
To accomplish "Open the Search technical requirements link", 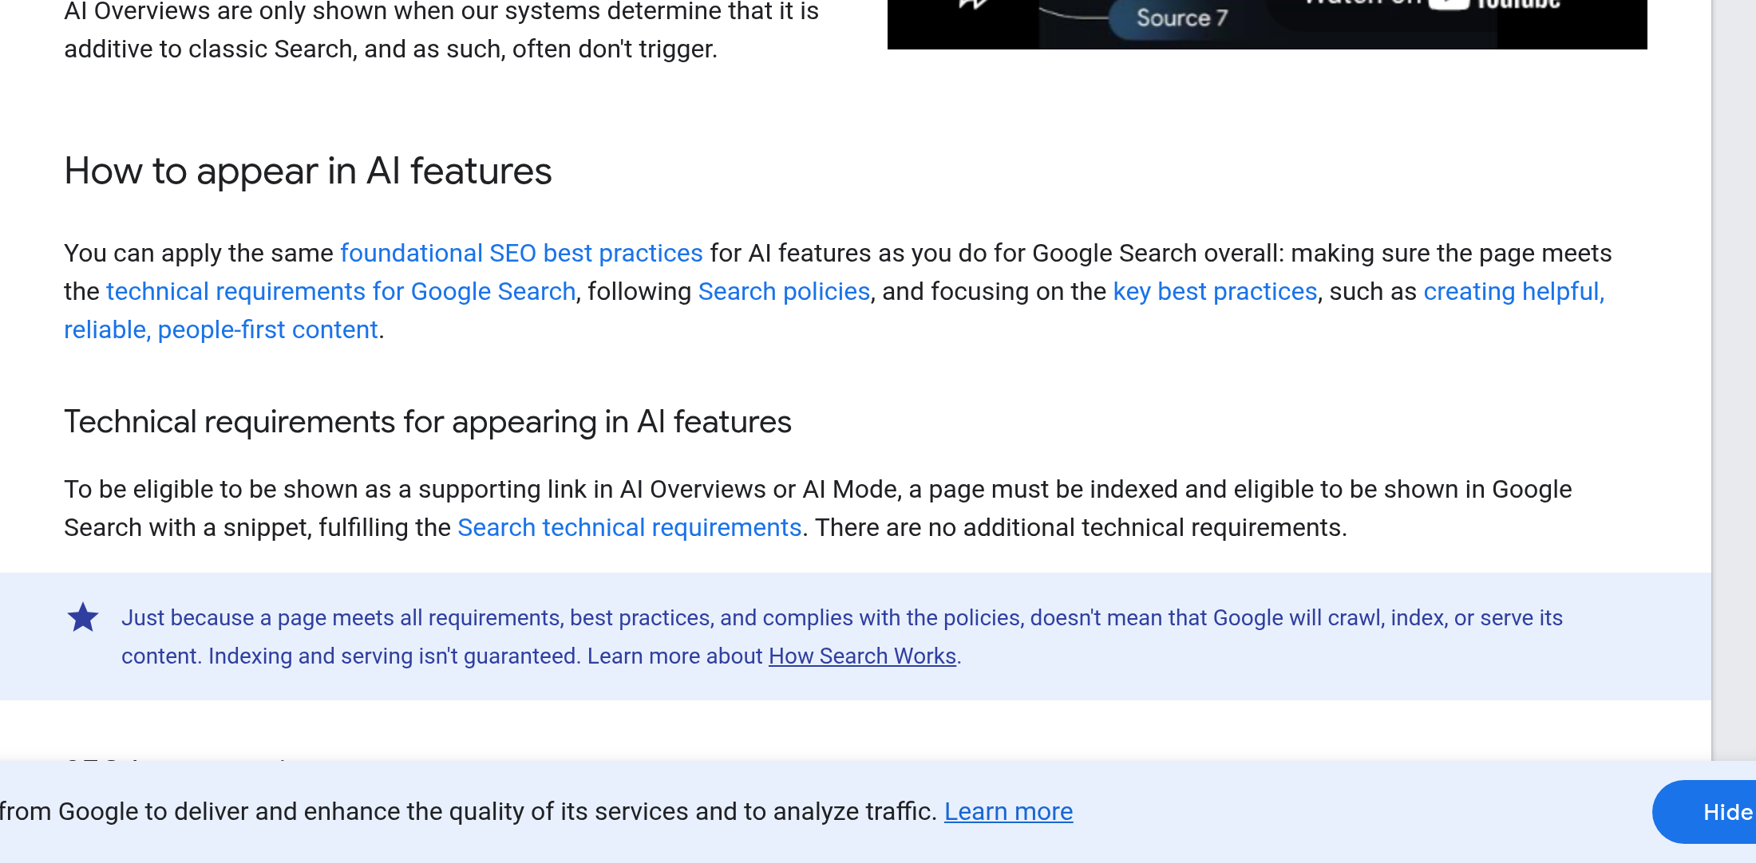I will click(630, 527).
